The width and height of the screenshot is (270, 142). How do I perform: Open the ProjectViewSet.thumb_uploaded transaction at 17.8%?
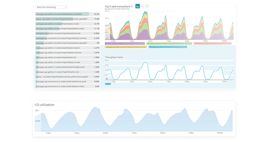click(x=67, y=19)
